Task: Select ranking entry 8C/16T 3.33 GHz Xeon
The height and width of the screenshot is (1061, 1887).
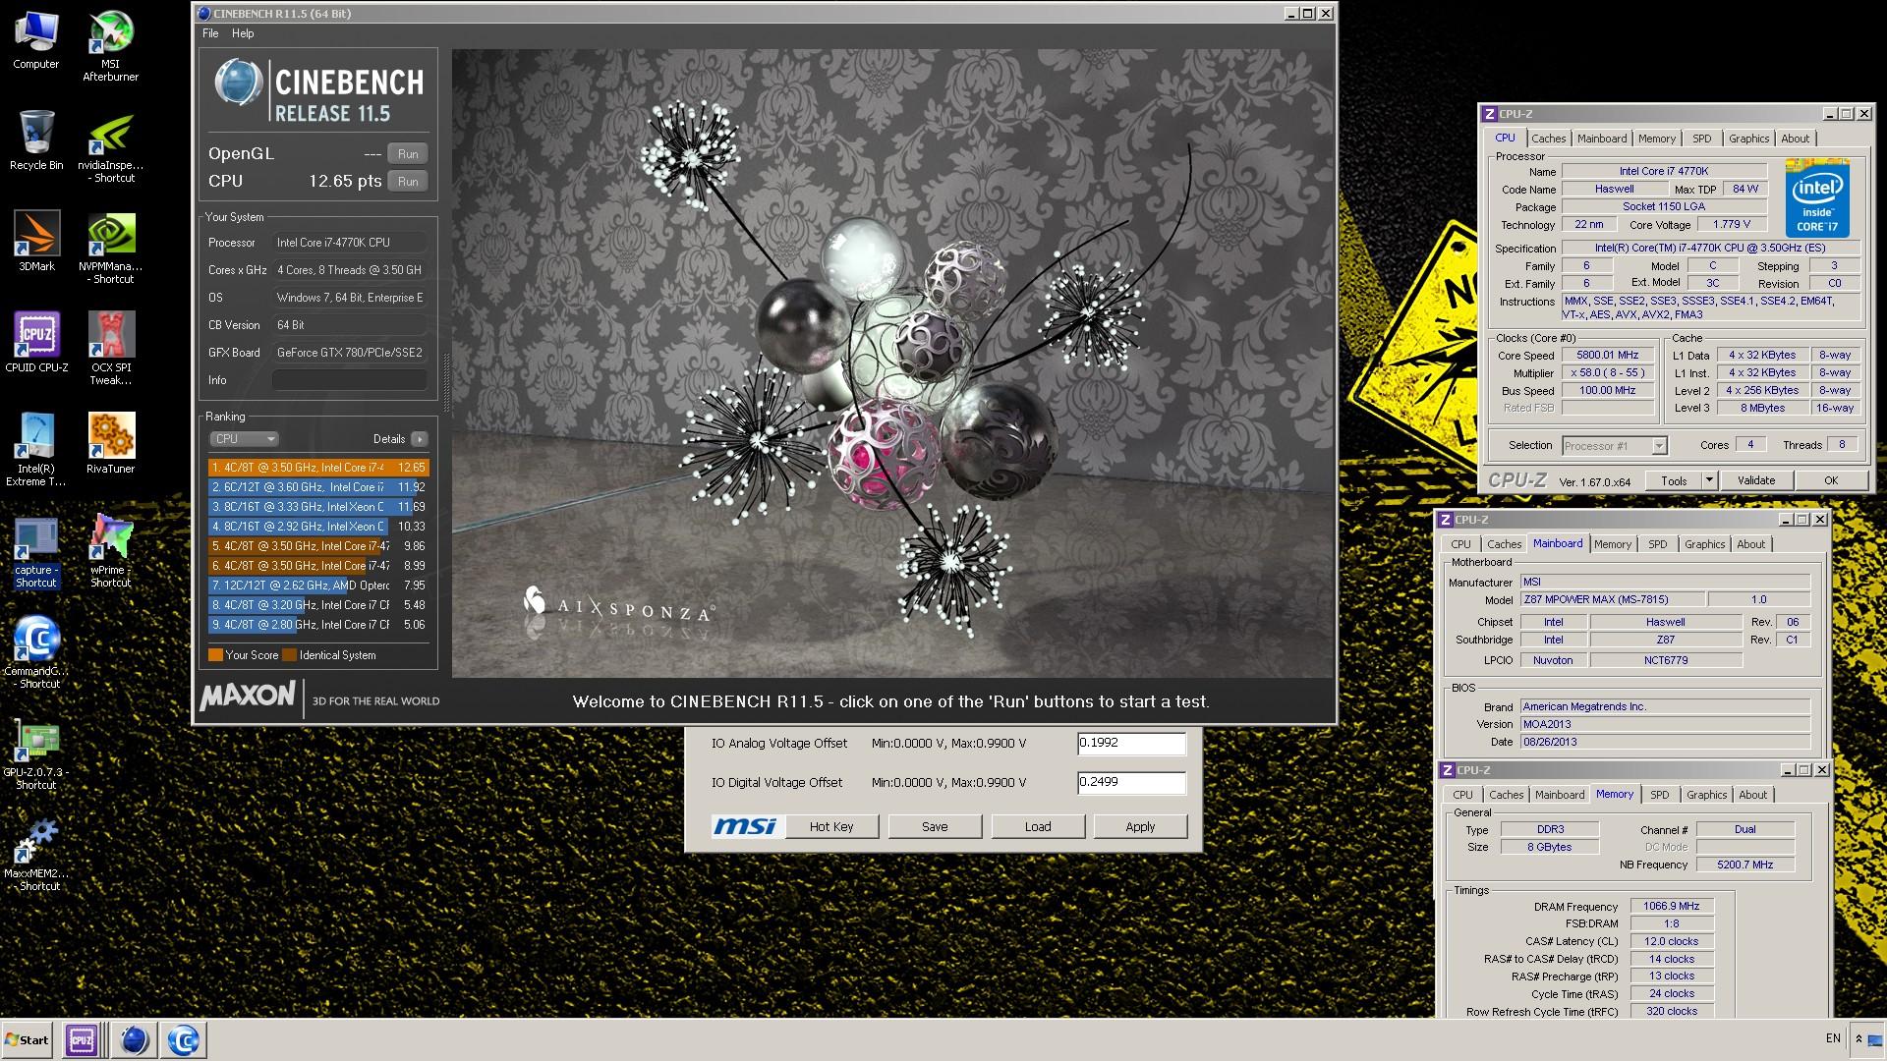Action: pos(318,507)
